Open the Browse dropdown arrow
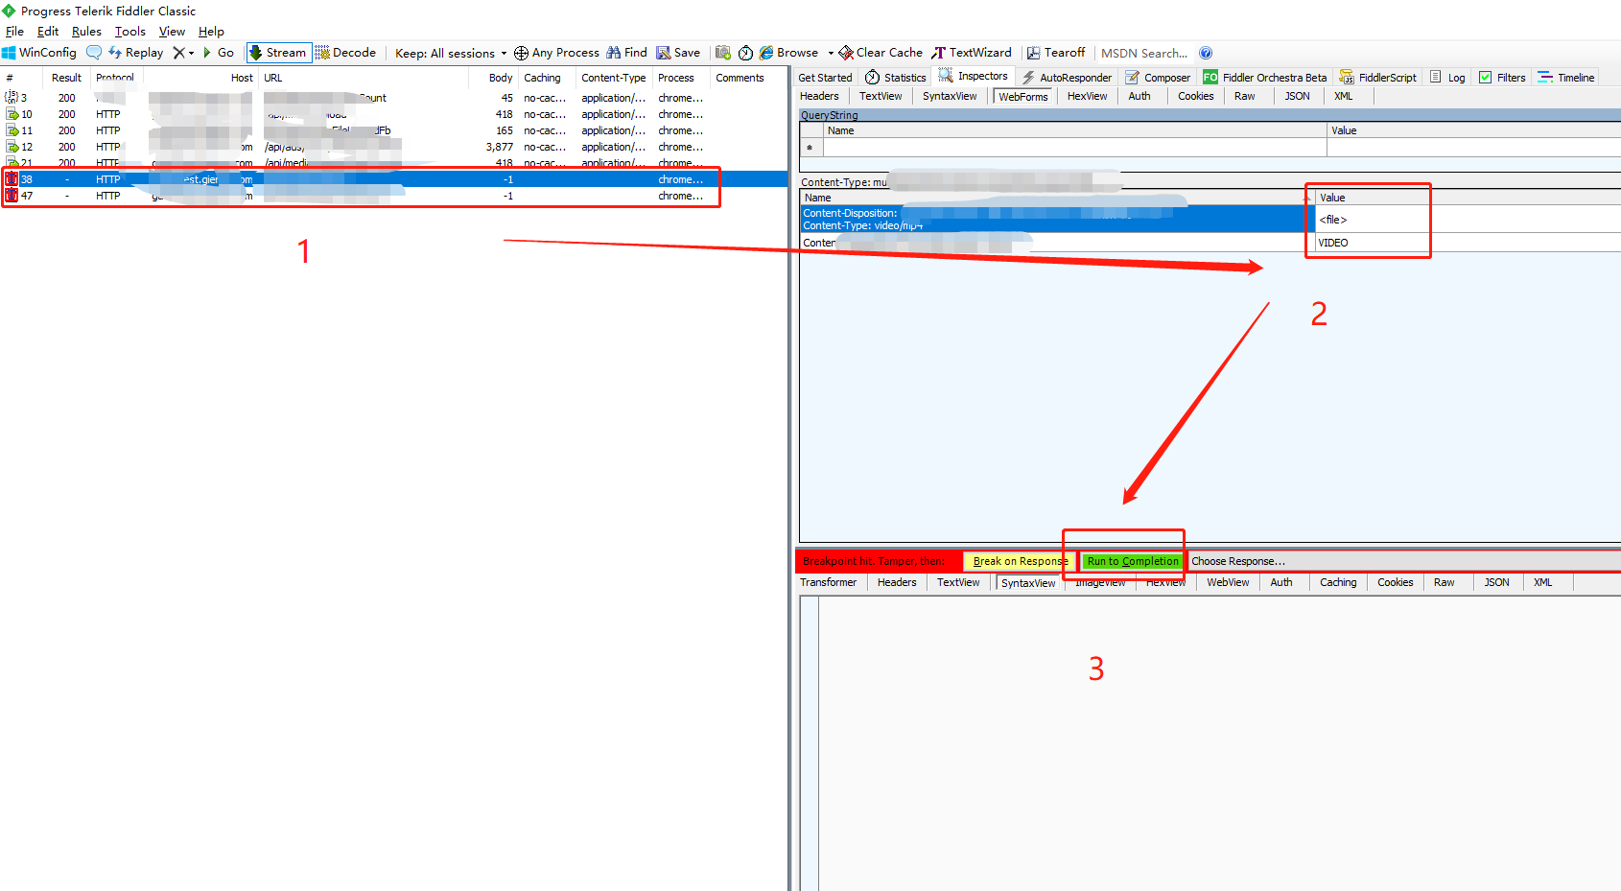The height and width of the screenshot is (891, 1621). [831, 53]
